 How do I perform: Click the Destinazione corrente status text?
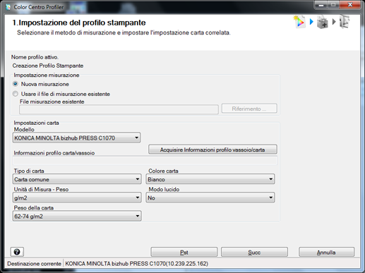point(34,264)
